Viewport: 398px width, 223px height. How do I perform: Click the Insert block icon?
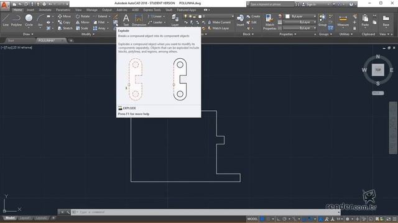click(240, 20)
